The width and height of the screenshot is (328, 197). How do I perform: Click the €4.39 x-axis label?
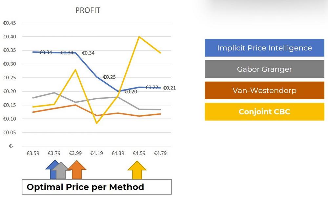coord(118,153)
